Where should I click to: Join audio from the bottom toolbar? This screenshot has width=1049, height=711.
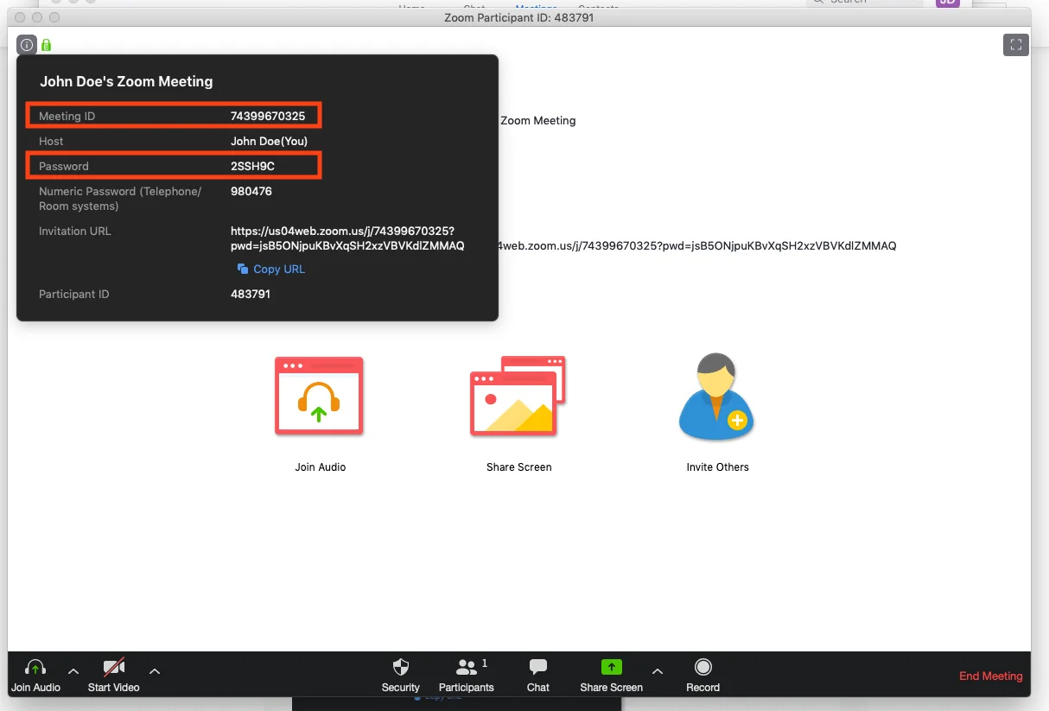coord(35,676)
